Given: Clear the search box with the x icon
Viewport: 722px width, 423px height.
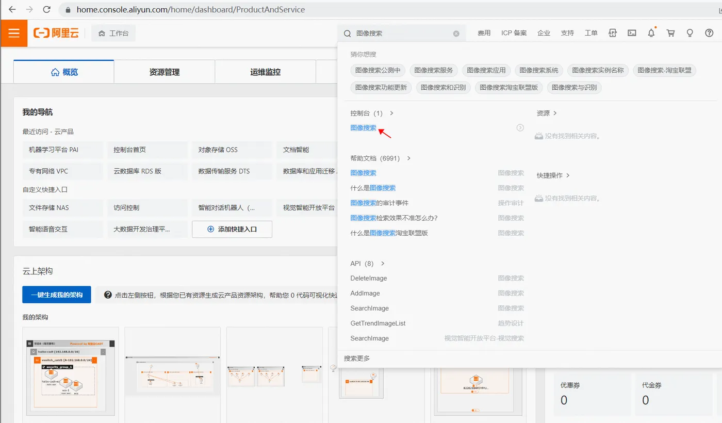Looking at the screenshot, I should pyautogui.click(x=456, y=34).
